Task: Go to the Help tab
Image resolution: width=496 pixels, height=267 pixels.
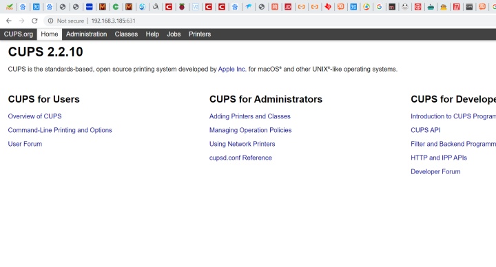Action: point(152,34)
